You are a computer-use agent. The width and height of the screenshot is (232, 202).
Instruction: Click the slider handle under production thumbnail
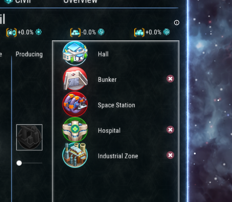click(x=19, y=163)
